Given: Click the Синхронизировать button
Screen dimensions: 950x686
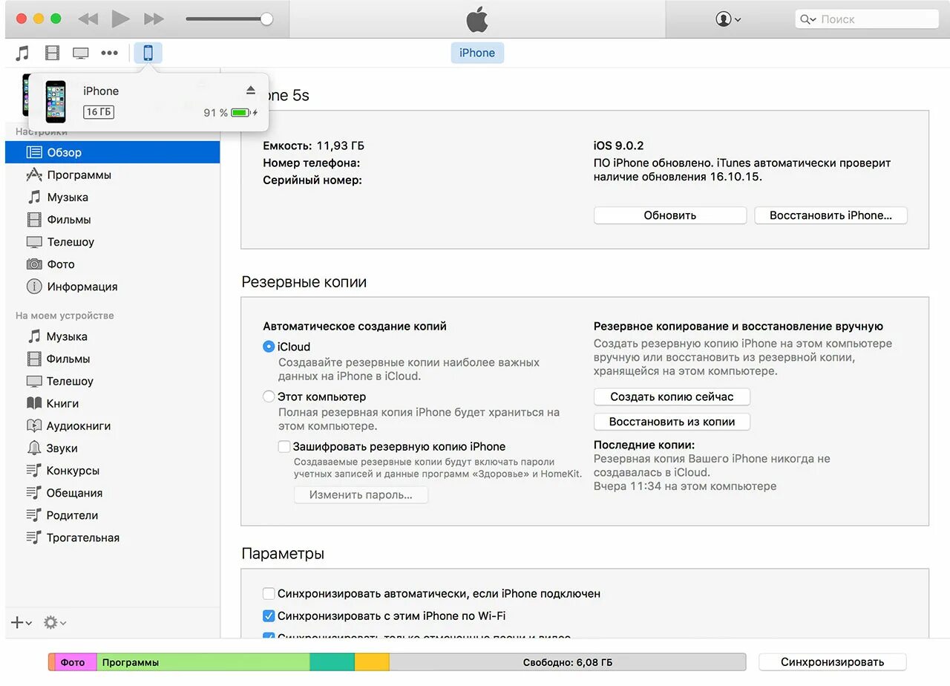Looking at the screenshot, I should click(x=832, y=662).
